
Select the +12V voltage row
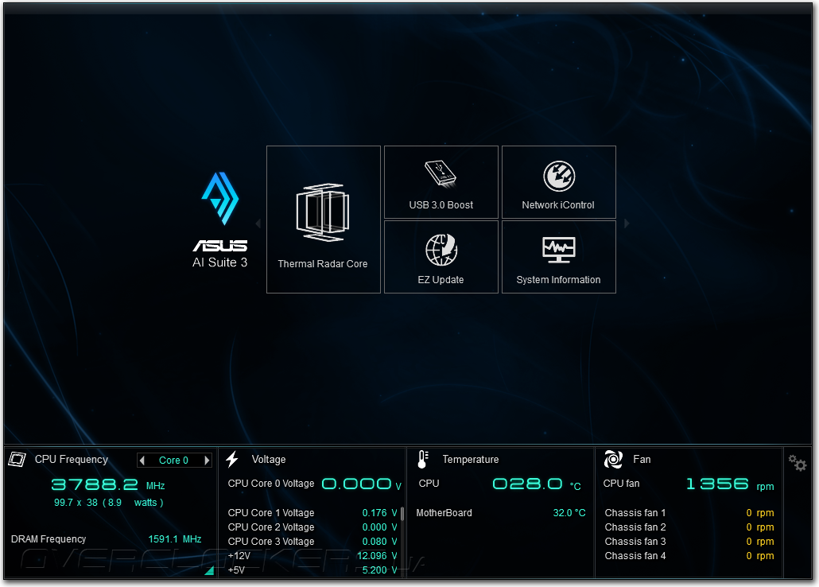(312, 556)
